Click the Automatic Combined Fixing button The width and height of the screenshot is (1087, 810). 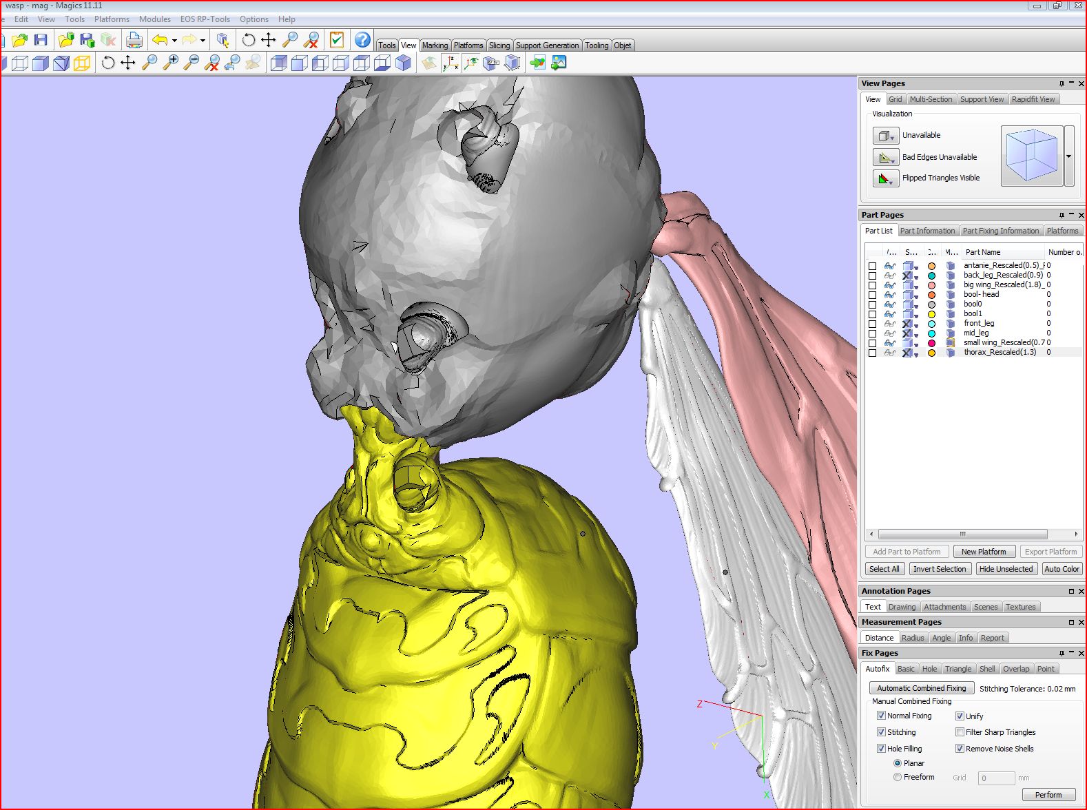tap(921, 688)
